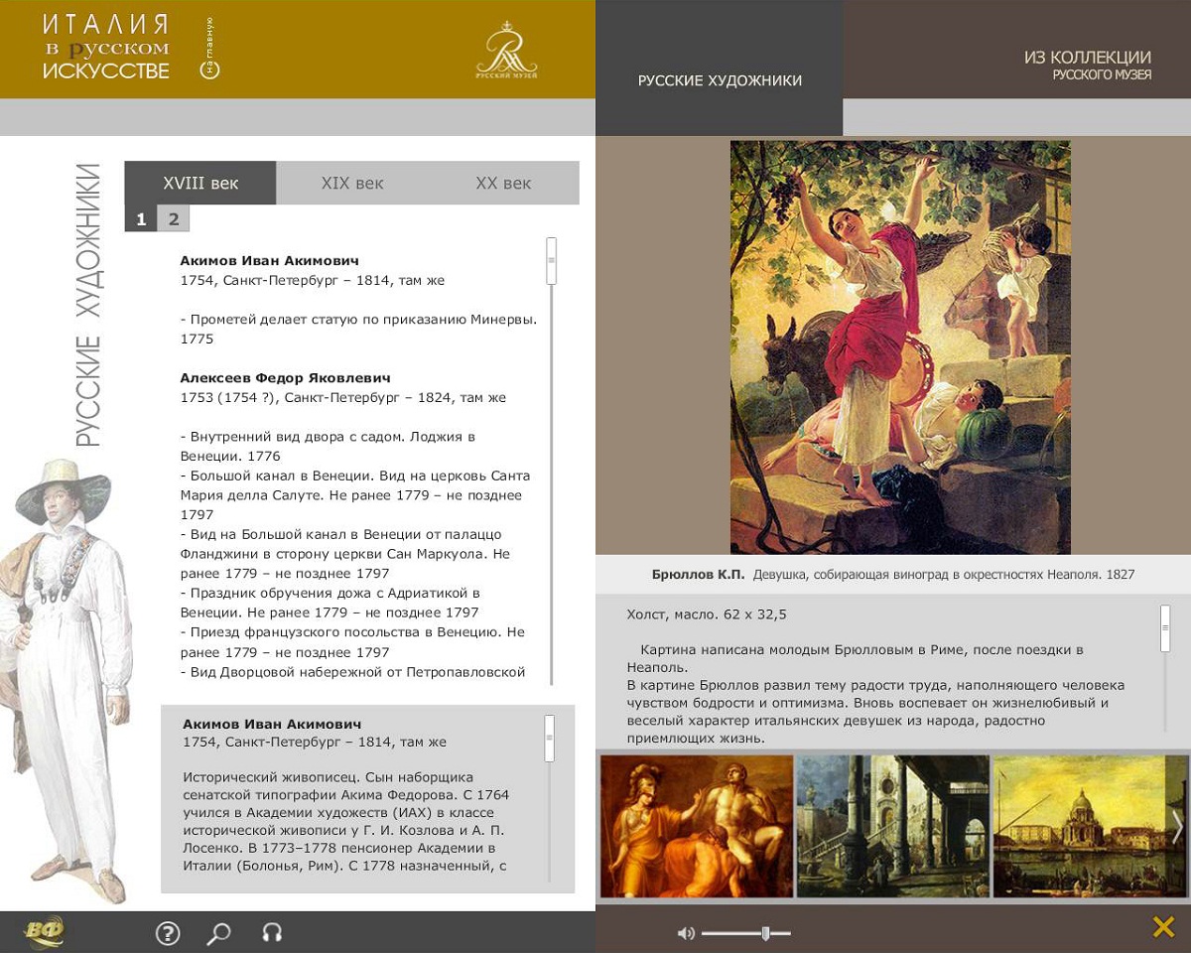1191x953 pixels.
Task: Adjust the volume slider handle
Action: 765,933
